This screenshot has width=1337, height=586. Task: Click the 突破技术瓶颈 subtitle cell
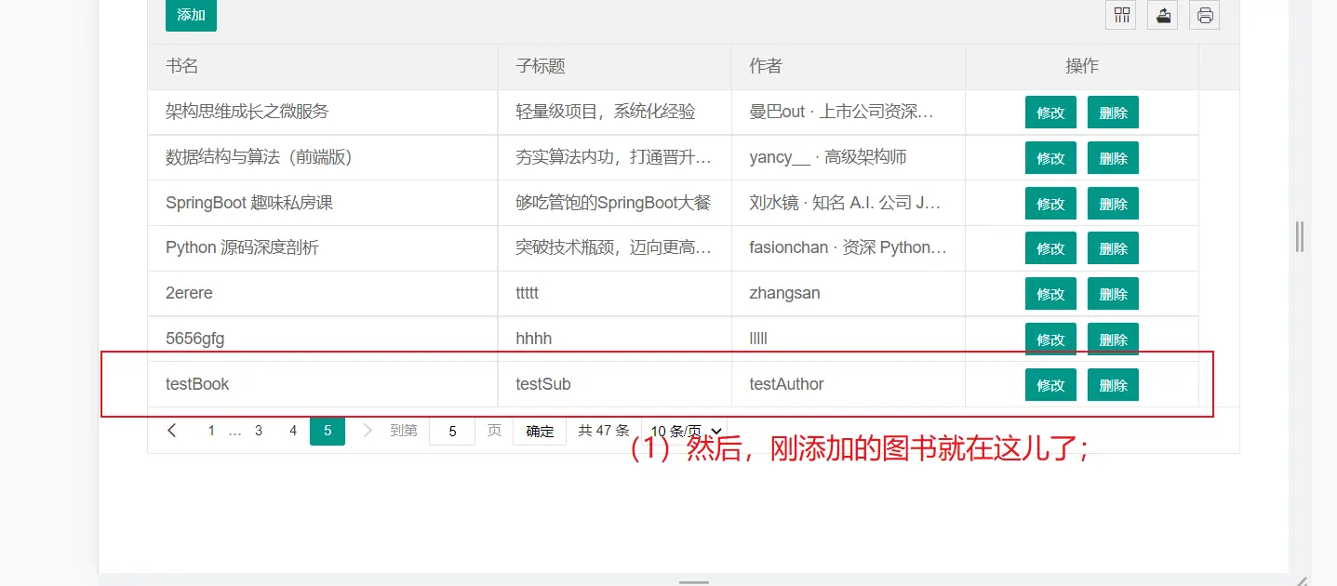[615, 247]
